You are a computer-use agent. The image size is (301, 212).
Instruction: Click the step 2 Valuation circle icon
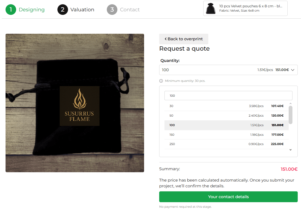[62, 10]
